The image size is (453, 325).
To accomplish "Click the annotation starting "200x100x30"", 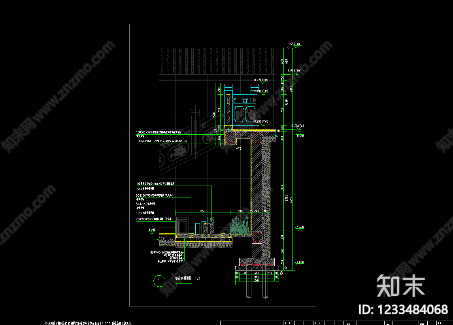I will tap(155, 219).
